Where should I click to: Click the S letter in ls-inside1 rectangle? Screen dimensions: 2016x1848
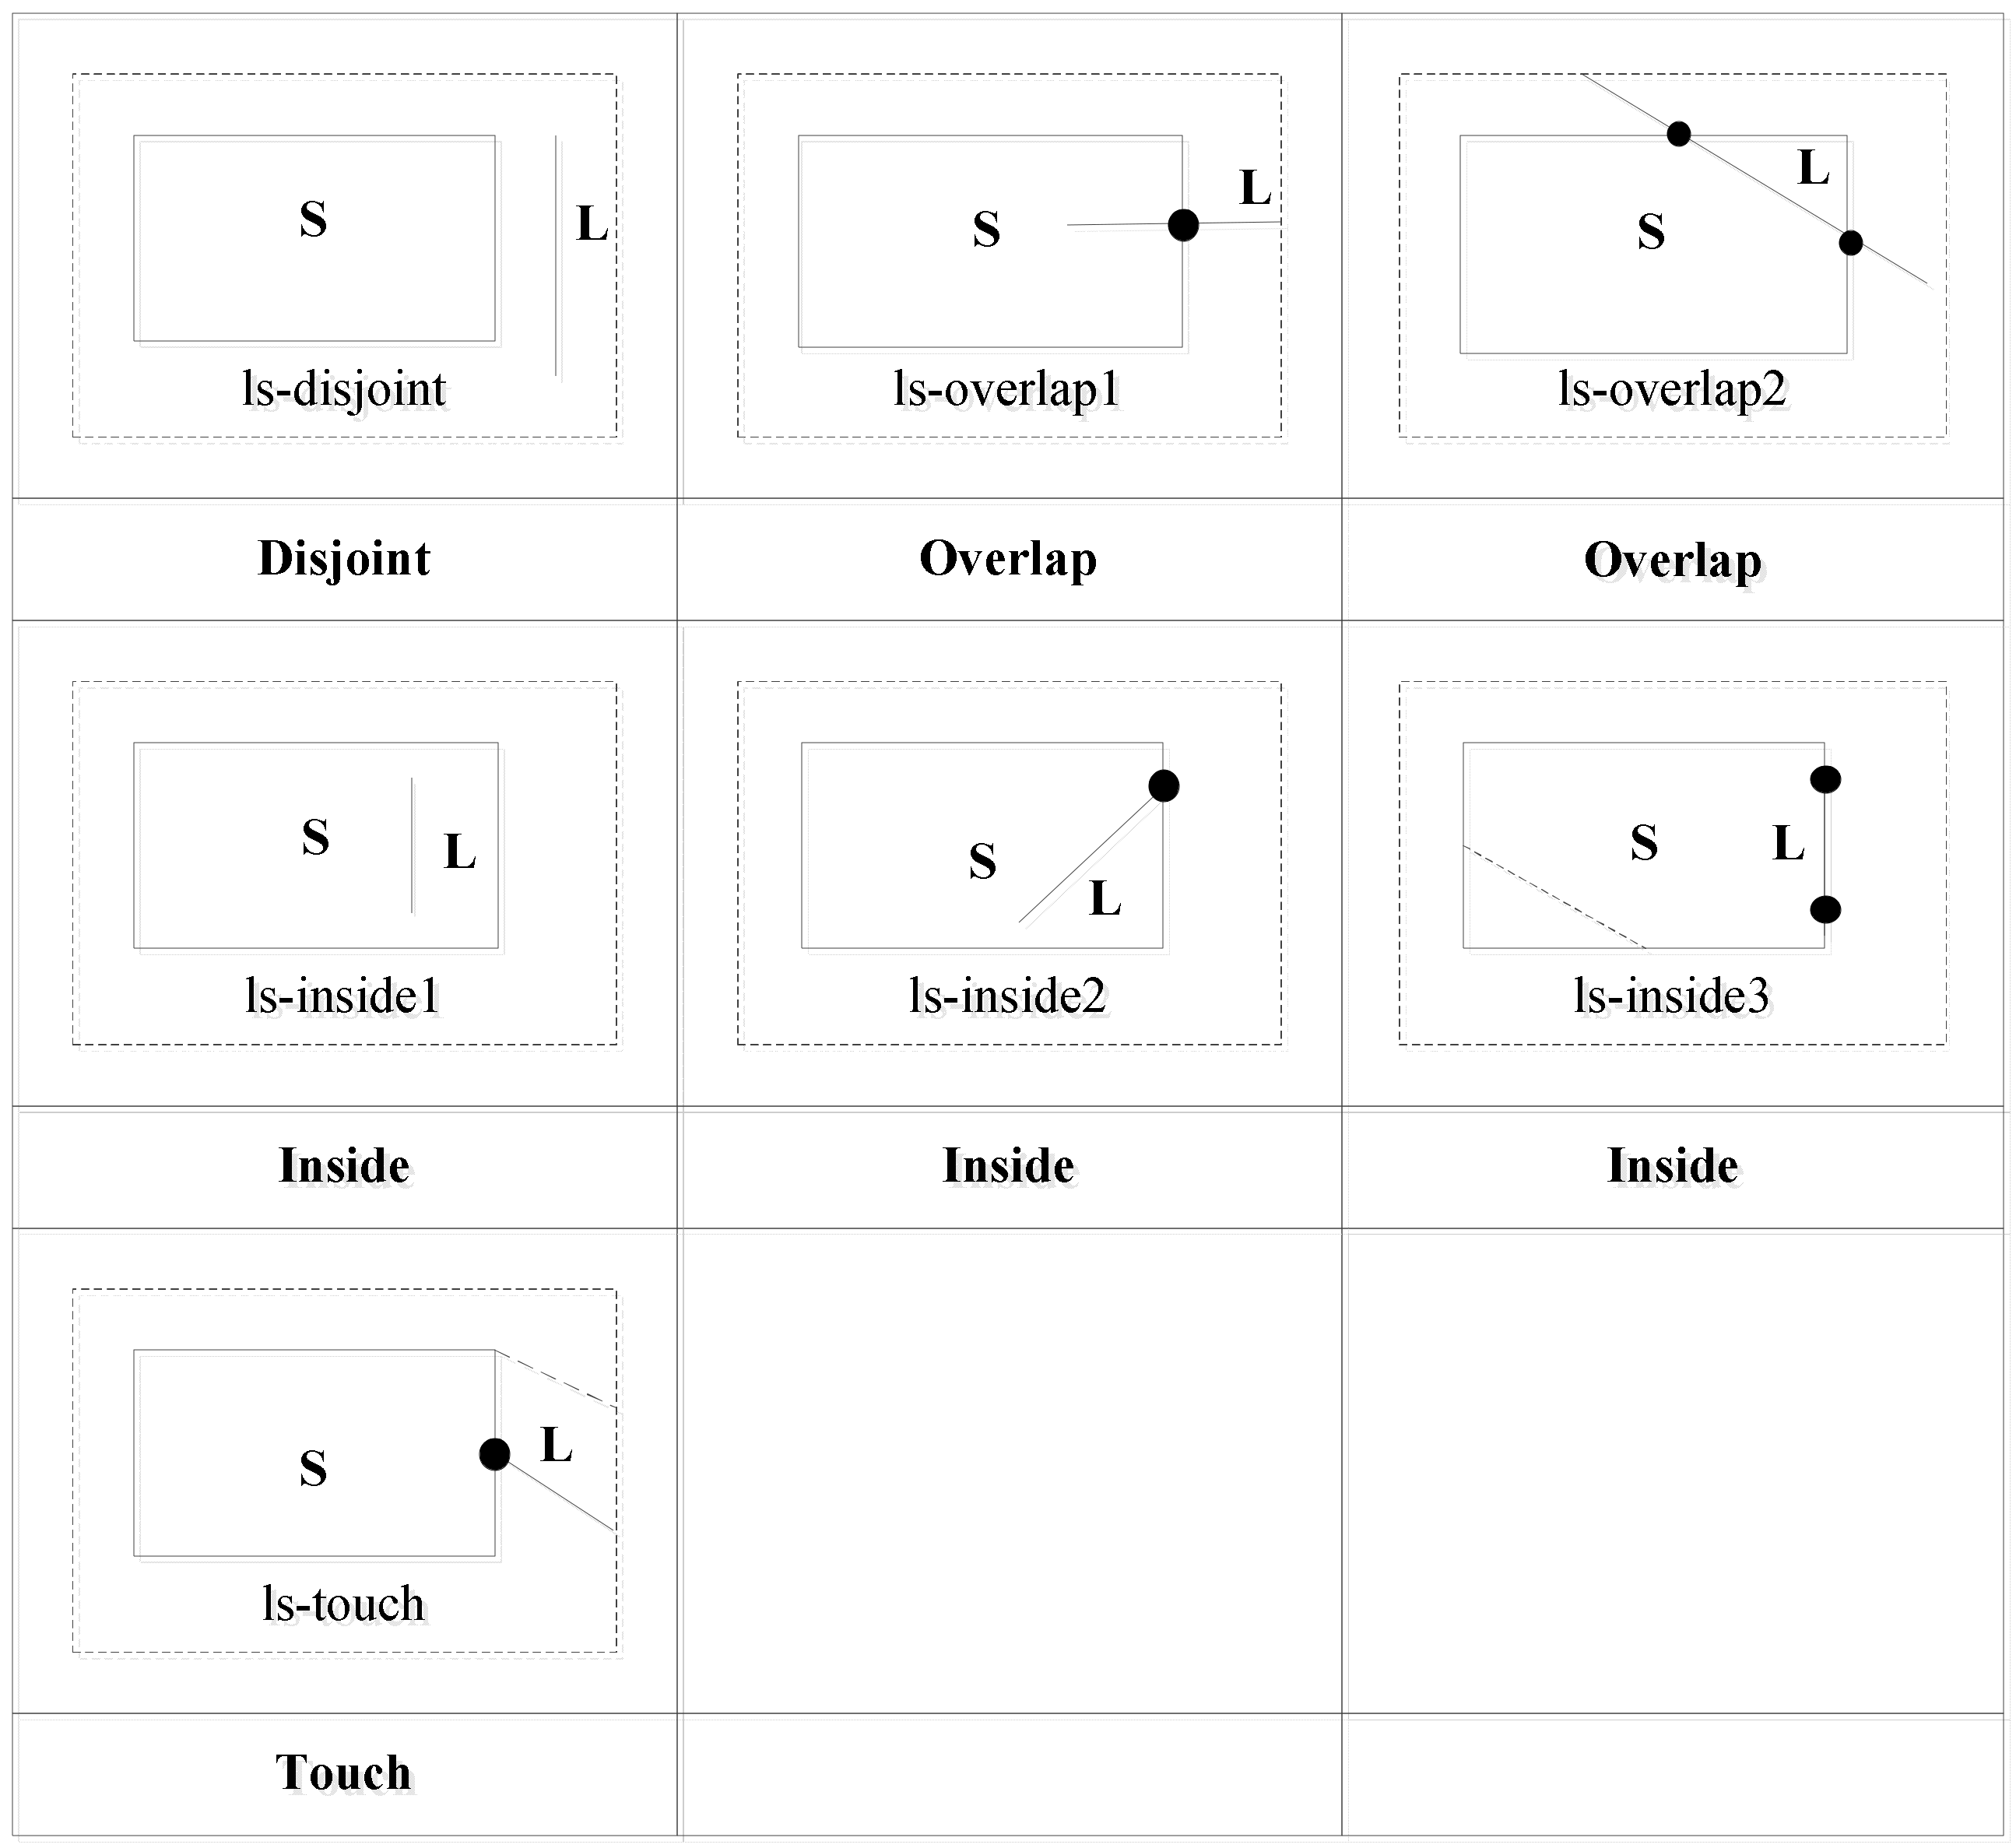click(315, 837)
